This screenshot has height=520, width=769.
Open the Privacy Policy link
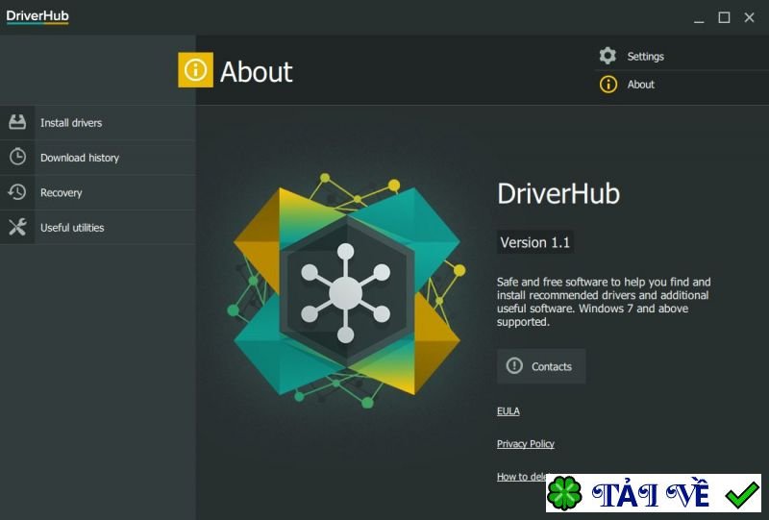[x=525, y=443]
